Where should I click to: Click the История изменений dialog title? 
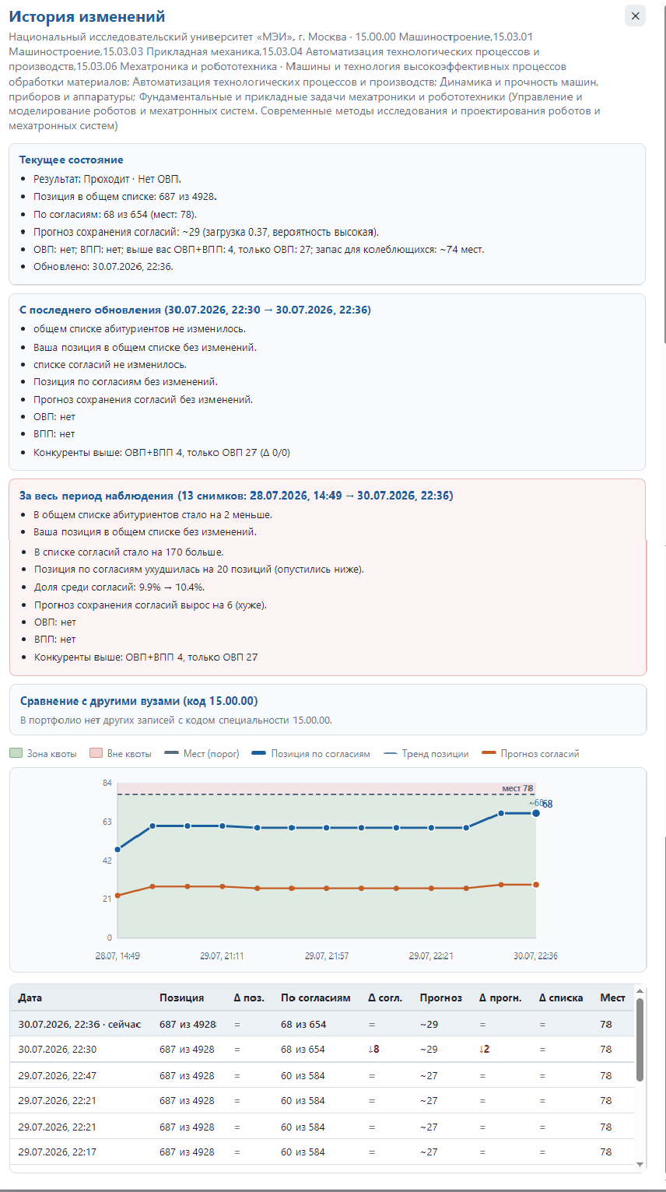coord(87,17)
